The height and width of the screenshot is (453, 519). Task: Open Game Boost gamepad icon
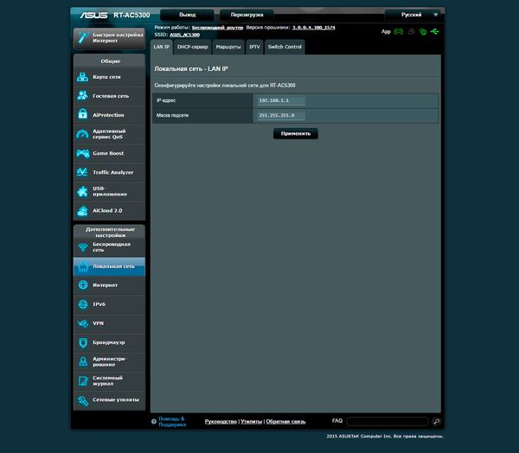pyautogui.click(x=83, y=153)
